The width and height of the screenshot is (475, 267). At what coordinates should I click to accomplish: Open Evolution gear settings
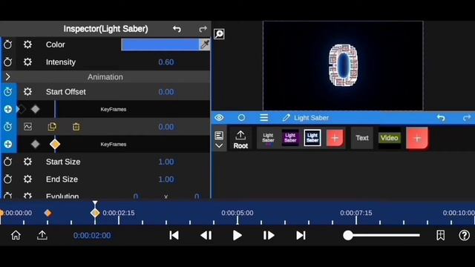[27, 196]
